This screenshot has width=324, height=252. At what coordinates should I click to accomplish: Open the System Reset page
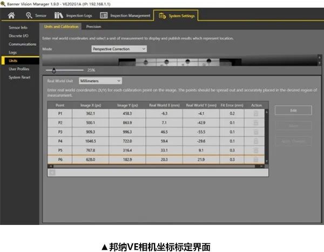19,77
